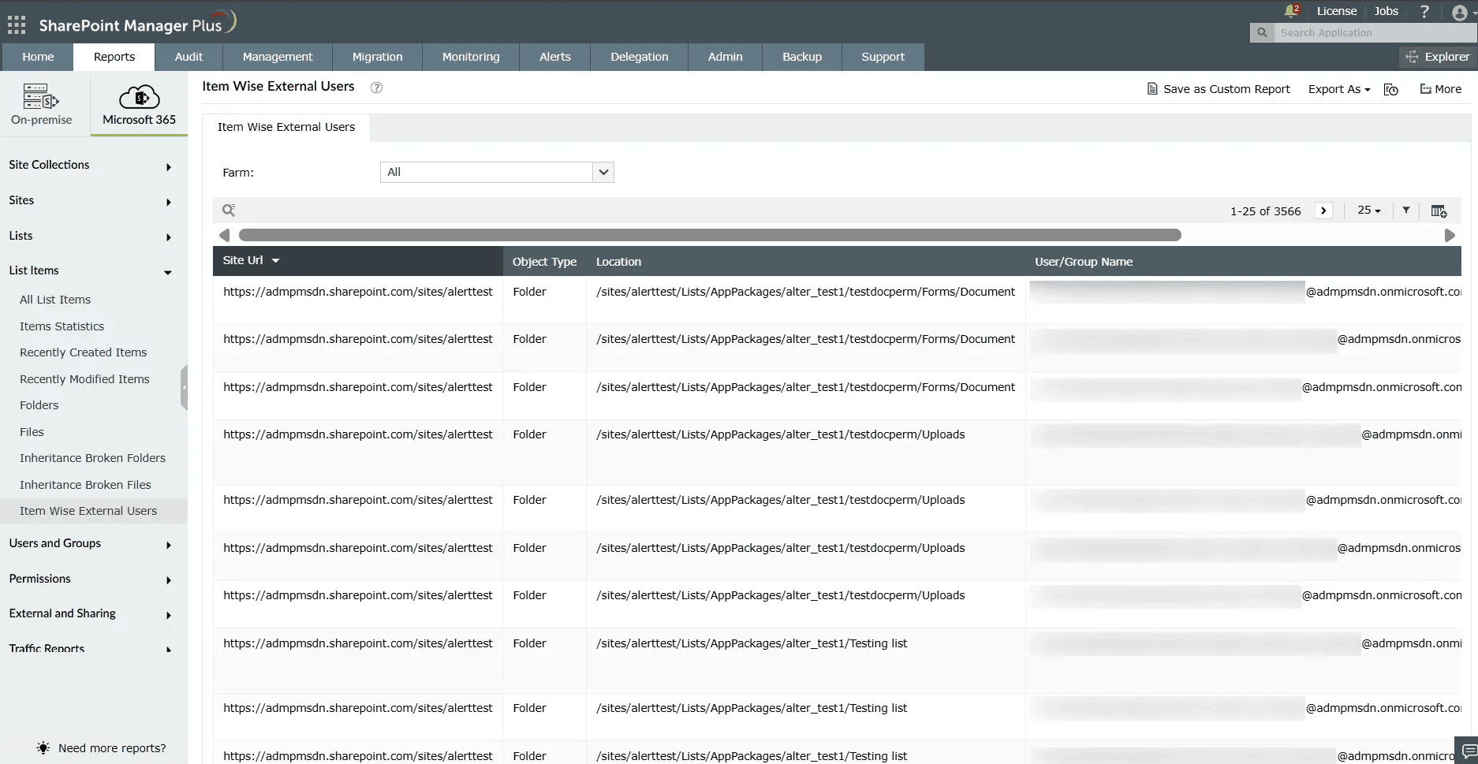Open the Migration tab
Screen dimensions: 1478x764
pyautogui.click(x=377, y=57)
